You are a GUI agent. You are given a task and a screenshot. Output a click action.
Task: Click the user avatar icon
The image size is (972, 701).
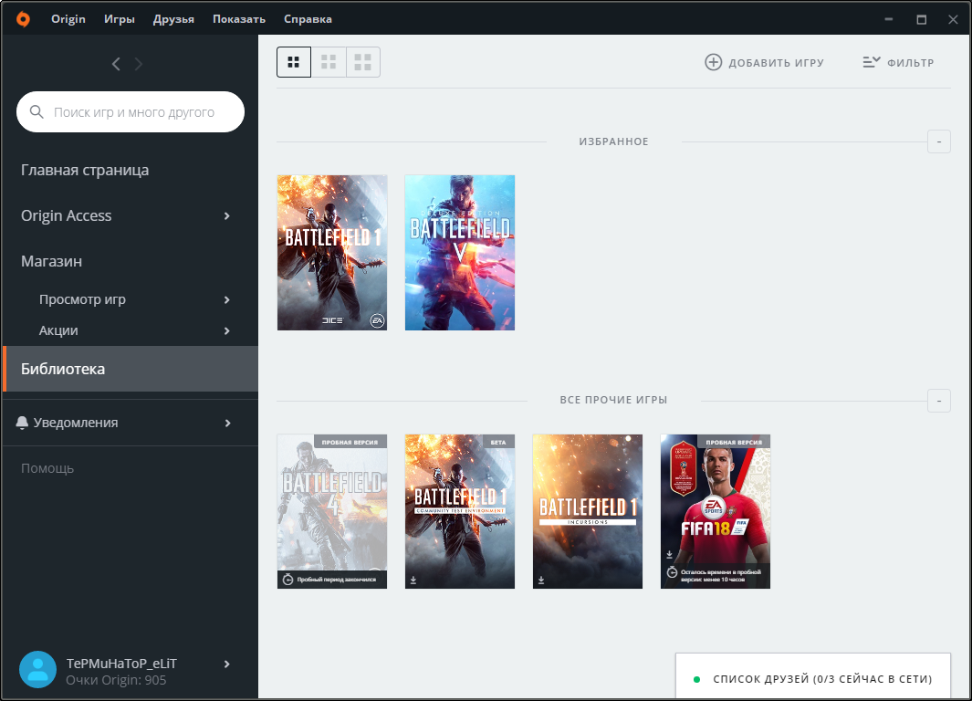tap(37, 669)
